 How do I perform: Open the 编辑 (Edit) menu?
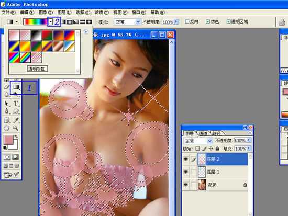[27, 13]
